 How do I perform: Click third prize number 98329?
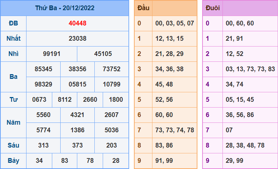pos(44,84)
